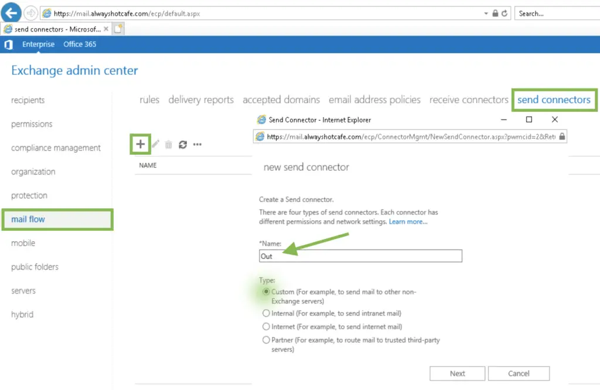600x390 pixels.
Task: Switch to the Office 365 tab
Action: coord(80,45)
